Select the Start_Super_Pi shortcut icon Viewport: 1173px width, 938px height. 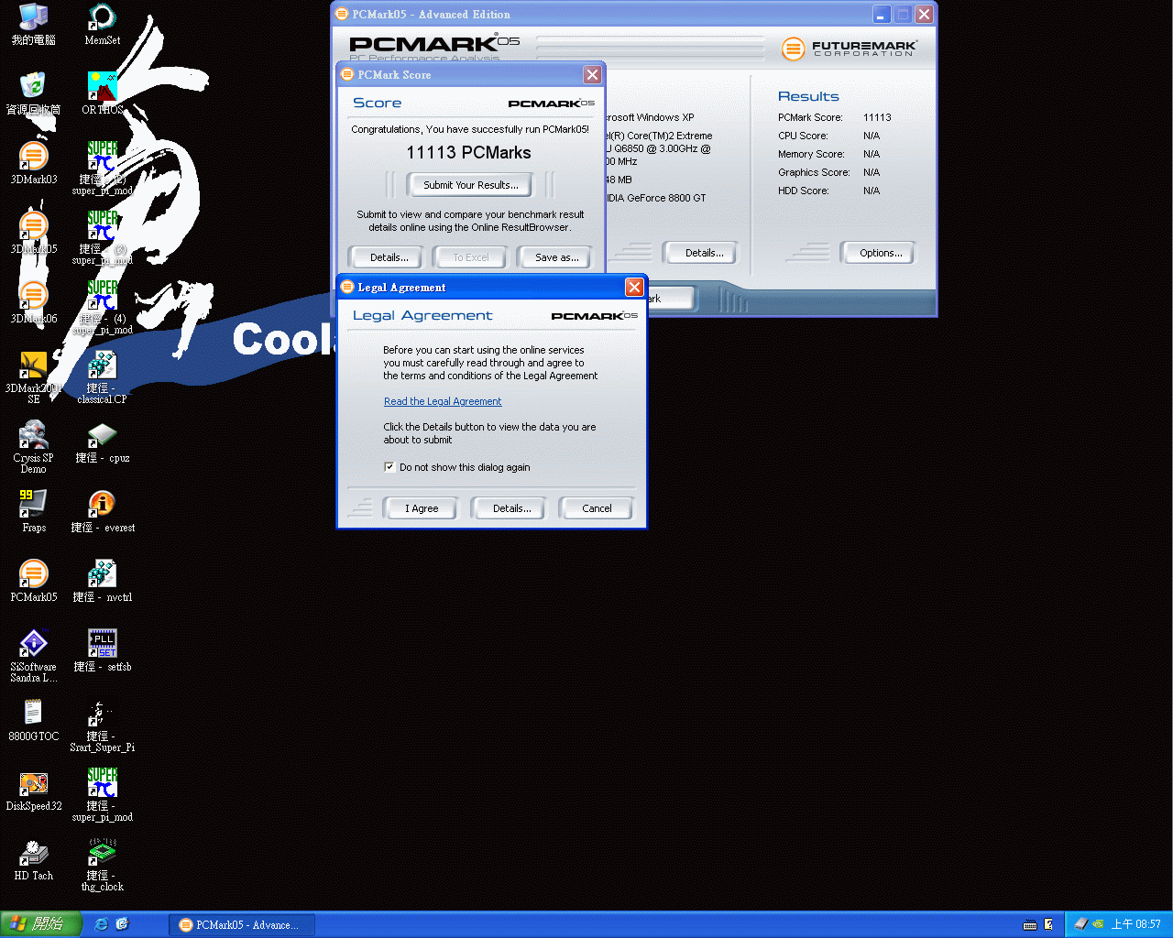[x=102, y=725]
